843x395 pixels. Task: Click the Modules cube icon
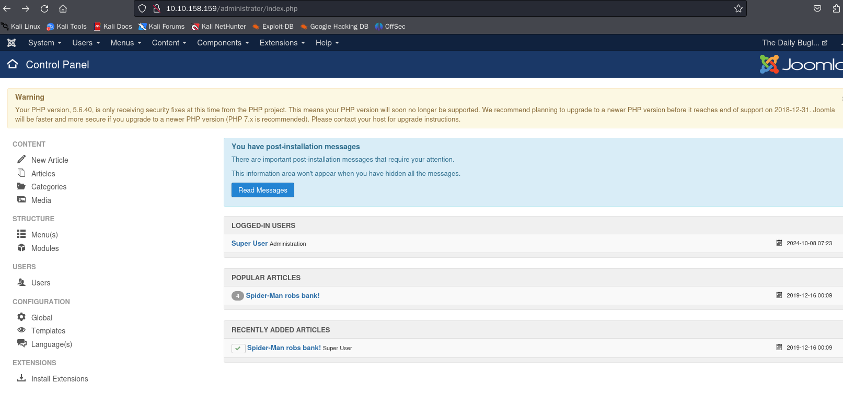21,247
